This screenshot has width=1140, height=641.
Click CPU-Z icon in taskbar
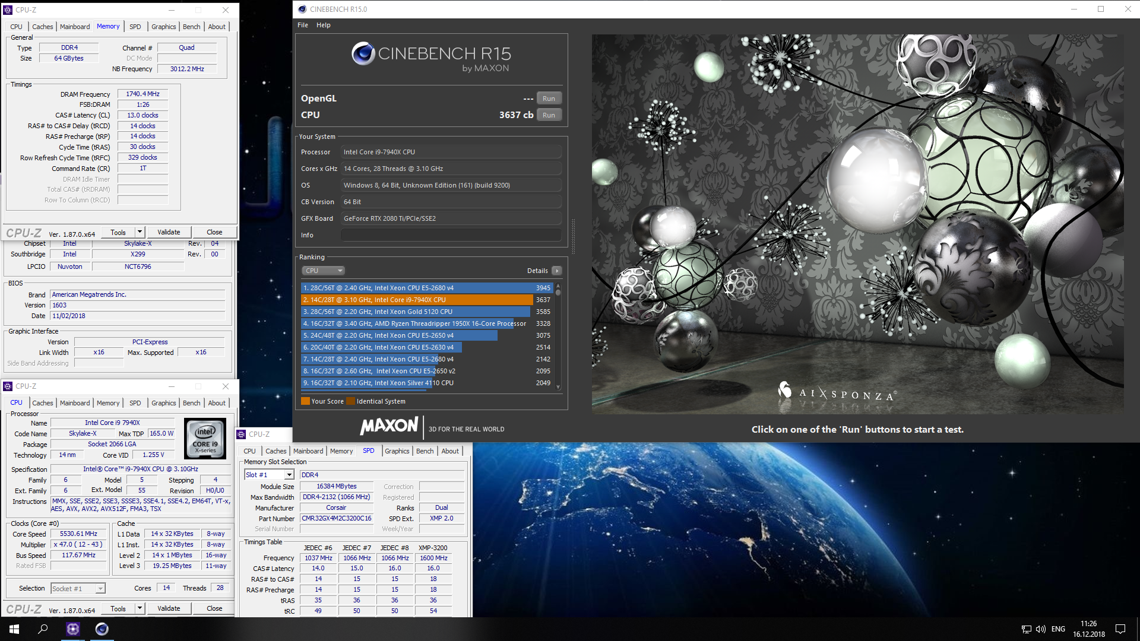point(73,629)
